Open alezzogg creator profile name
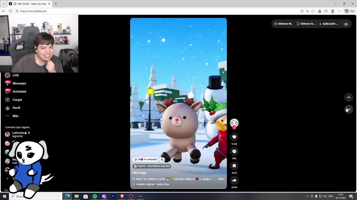The height and width of the screenshot is (200, 357). pos(139,172)
